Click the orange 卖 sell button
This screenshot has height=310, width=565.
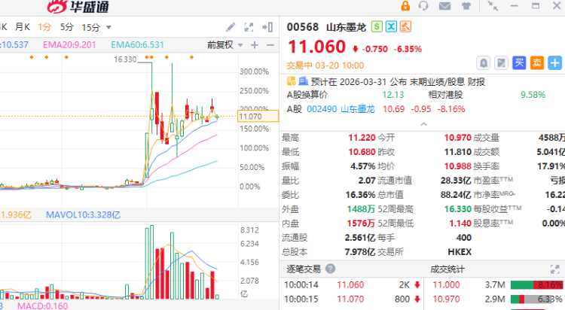pyautogui.click(x=537, y=63)
